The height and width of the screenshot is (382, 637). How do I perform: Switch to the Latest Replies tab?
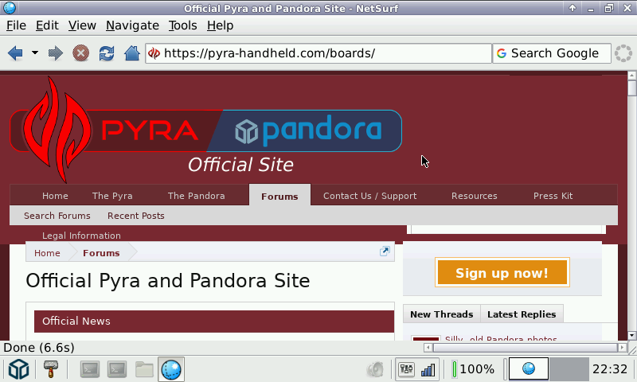point(522,314)
